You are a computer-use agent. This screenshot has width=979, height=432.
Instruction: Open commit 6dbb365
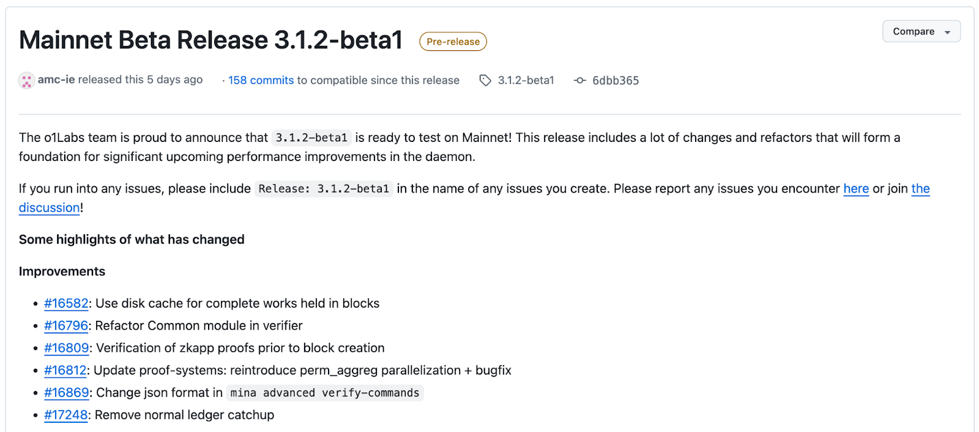tap(616, 80)
